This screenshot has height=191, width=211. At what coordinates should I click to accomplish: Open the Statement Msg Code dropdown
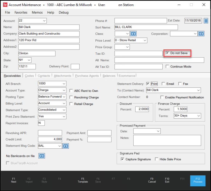click(x=60, y=146)
